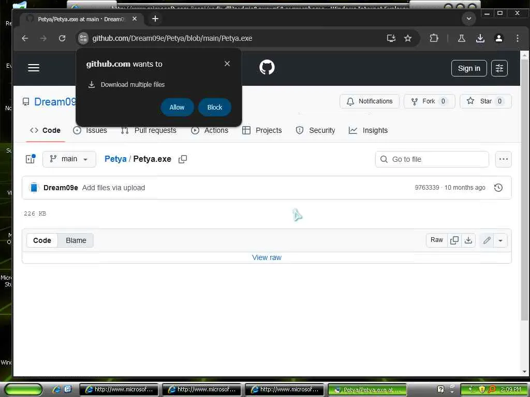Click the Notifications button
Viewport: 530px width, 397px height.
coord(370,101)
